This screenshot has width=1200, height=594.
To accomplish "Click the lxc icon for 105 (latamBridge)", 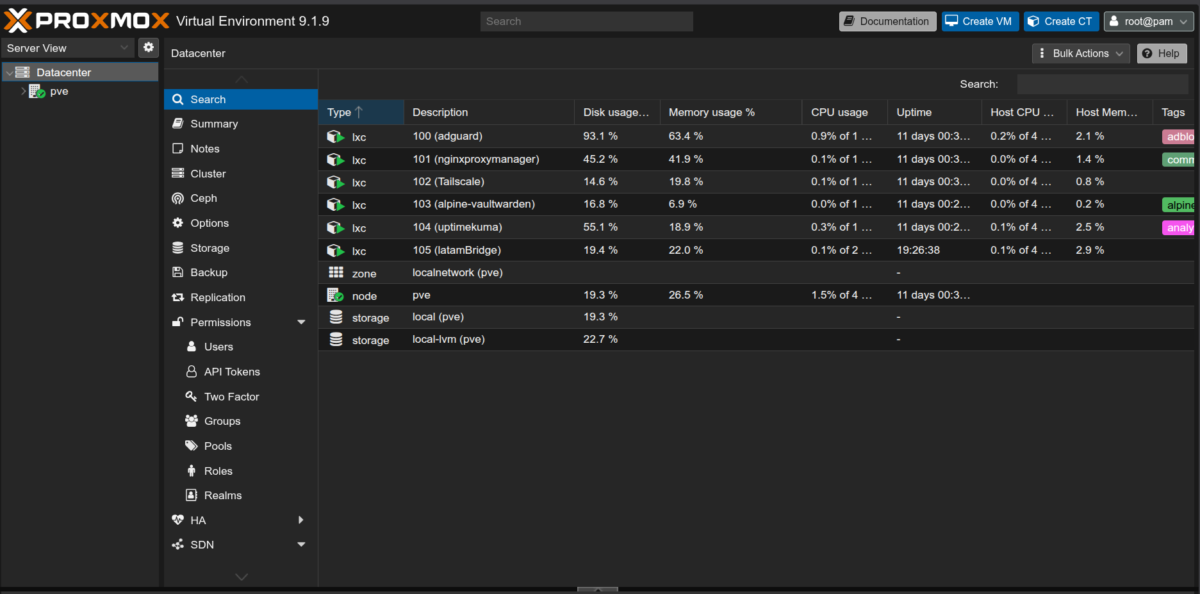I will point(336,251).
